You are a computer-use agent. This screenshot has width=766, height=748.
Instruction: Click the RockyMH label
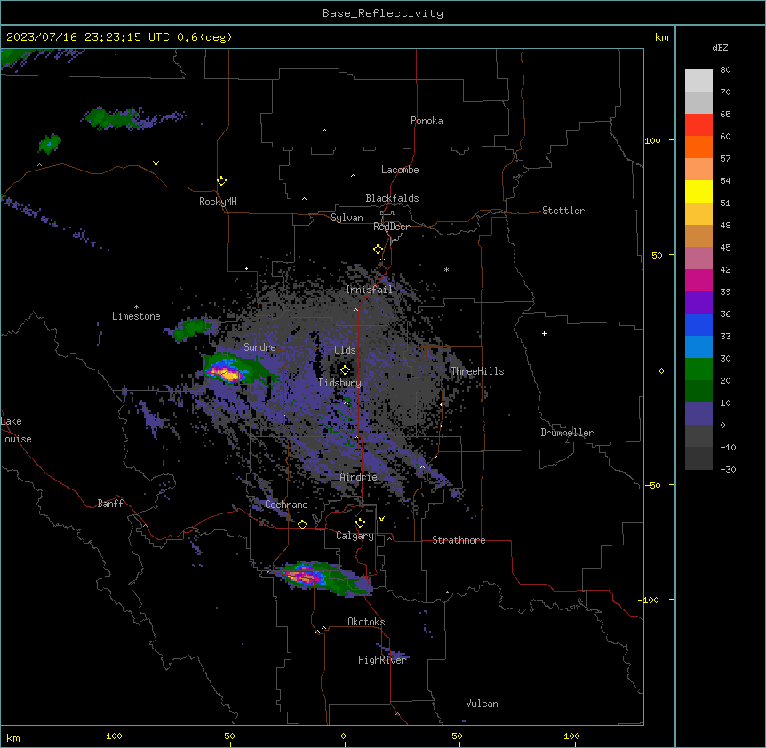click(218, 202)
